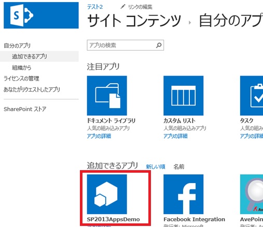263x227 pixels.
Task: Click 人気の組み込みアプリ under ドキュメント ライブラリ
Action: [108, 128]
